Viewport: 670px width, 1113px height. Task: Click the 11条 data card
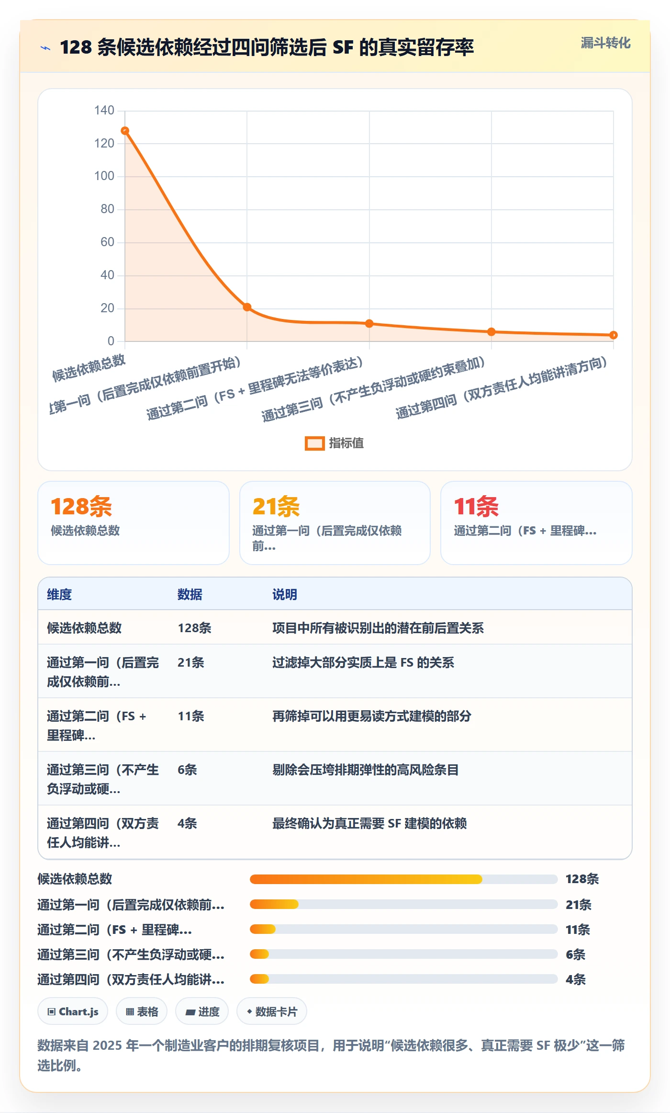[x=536, y=523]
